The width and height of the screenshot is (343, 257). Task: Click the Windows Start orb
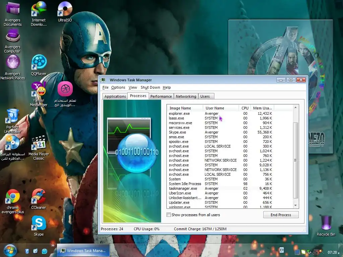pos(10,250)
